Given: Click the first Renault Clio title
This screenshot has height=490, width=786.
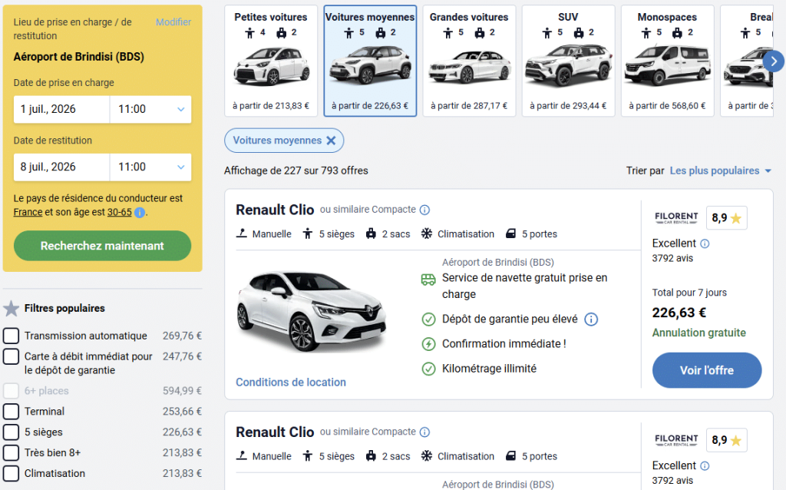Looking at the screenshot, I should point(275,210).
